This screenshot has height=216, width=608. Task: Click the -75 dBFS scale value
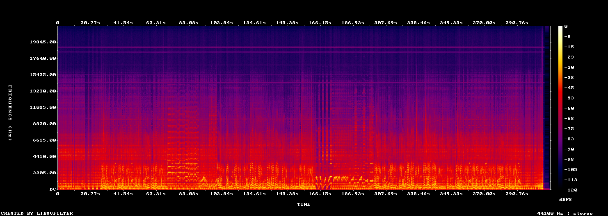[x=569, y=128]
